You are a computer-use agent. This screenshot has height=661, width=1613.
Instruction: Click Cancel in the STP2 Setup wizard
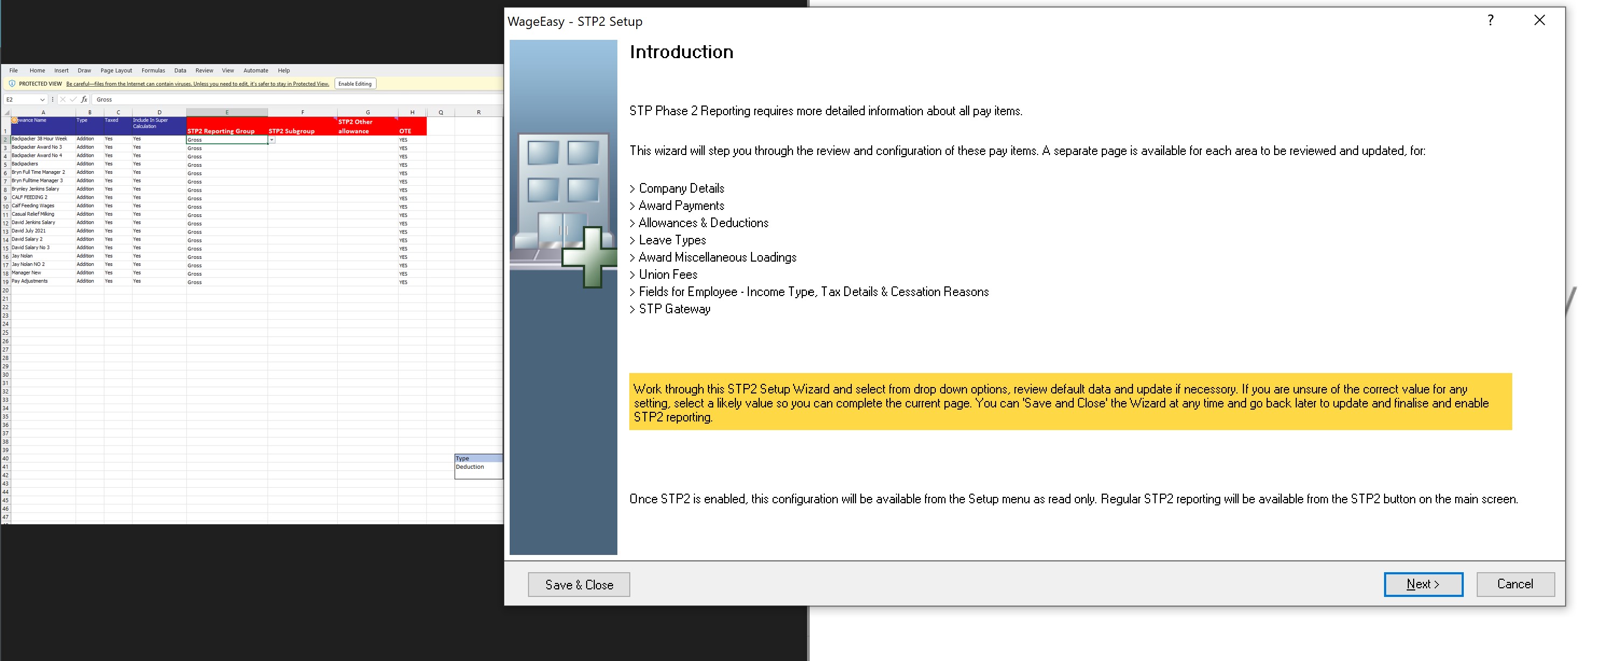pyautogui.click(x=1515, y=584)
